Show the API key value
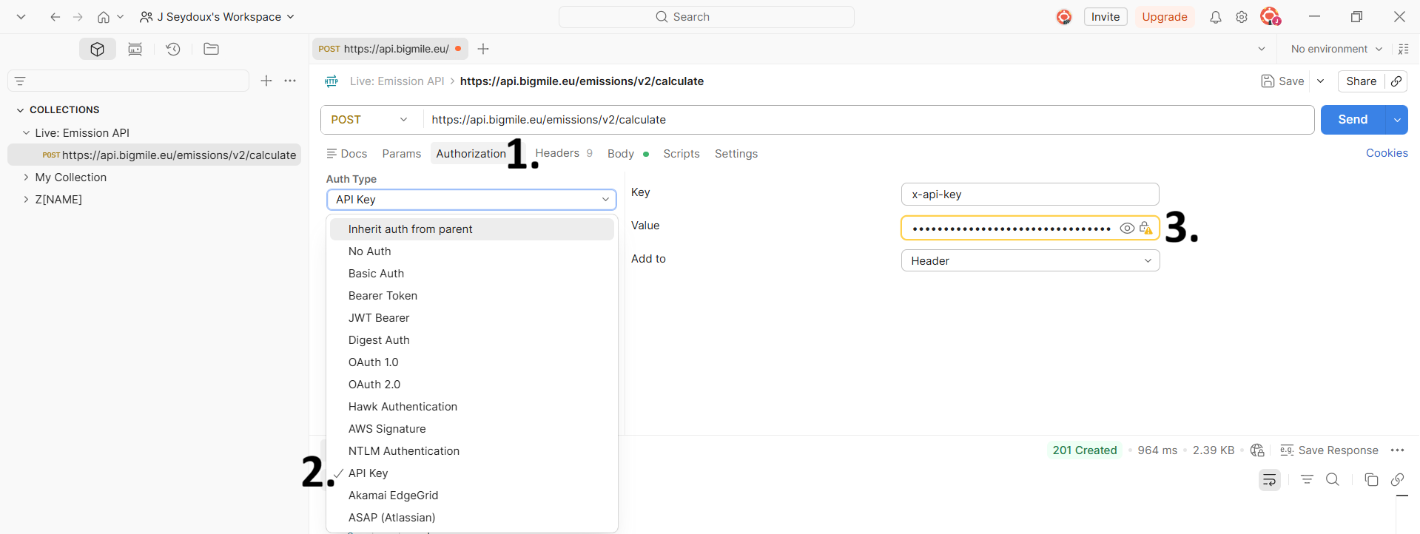This screenshot has height=534, width=1420. click(1127, 229)
